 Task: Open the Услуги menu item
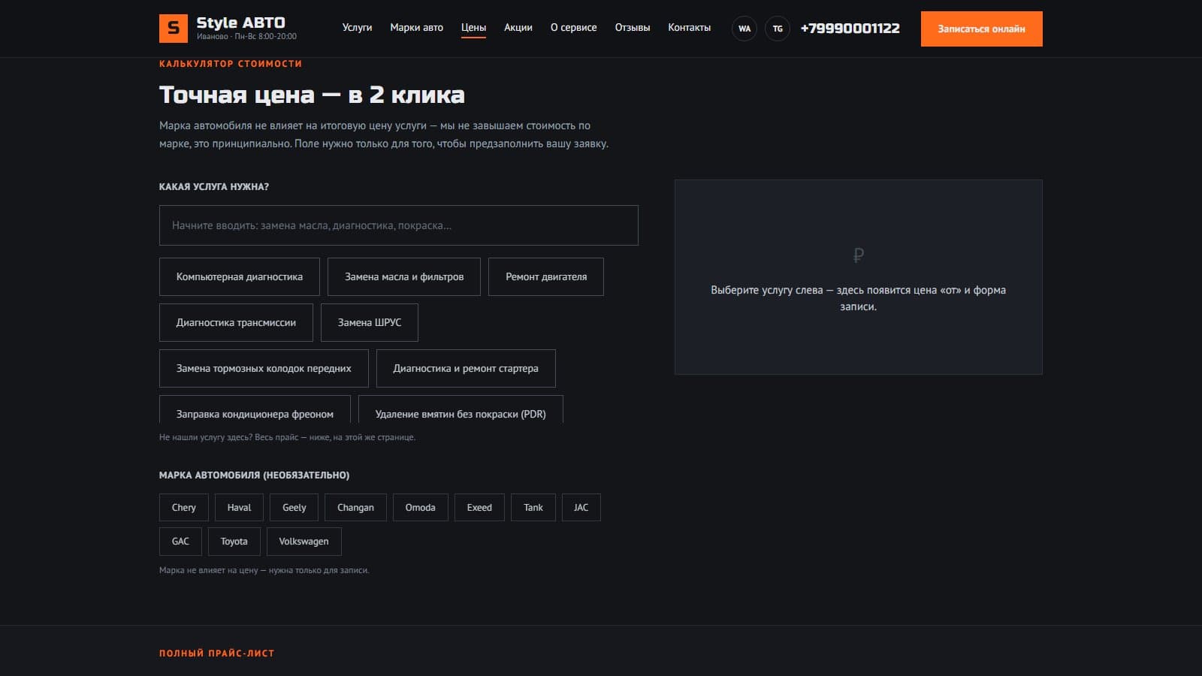(x=357, y=28)
